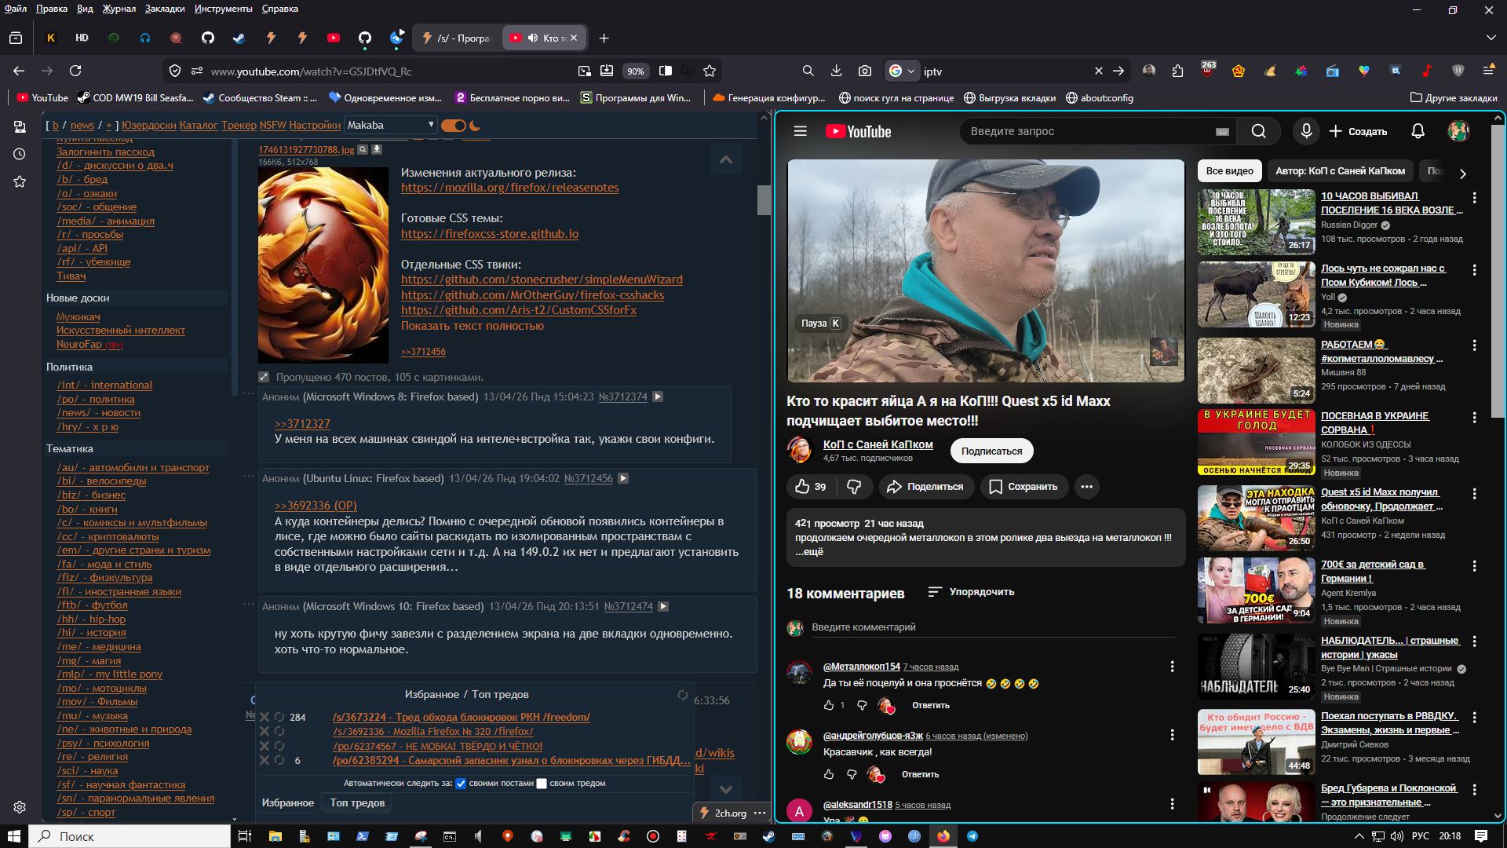Take a screenshot with the camera icon

point(864,71)
